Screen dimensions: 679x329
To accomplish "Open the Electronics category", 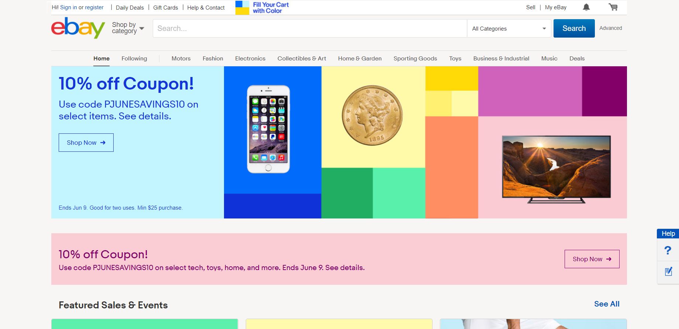I will 250,59.
